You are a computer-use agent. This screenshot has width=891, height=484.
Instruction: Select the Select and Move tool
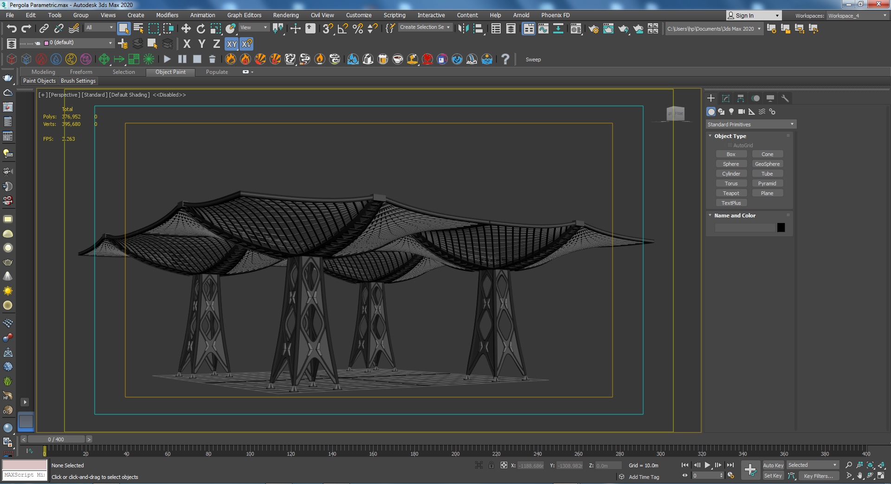point(186,29)
